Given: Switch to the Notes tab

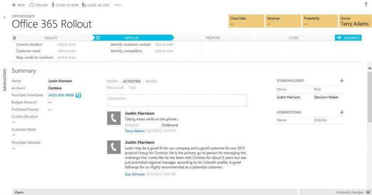Looking at the screenshot, I should pos(151,81).
